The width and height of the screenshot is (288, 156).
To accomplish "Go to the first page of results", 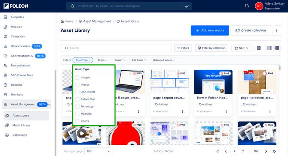I will 218,151.
